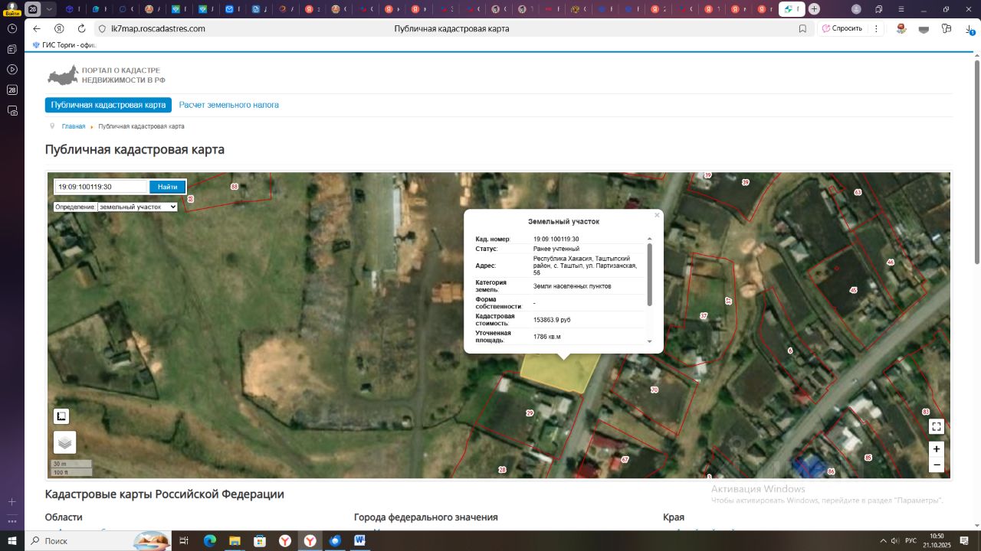This screenshot has height=551, width=981.
Task: Open File Explorer from the taskbar
Action: click(x=235, y=540)
